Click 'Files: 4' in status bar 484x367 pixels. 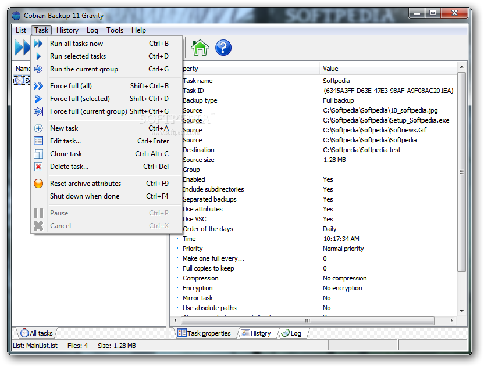pyautogui.click(x=77, y=346)
